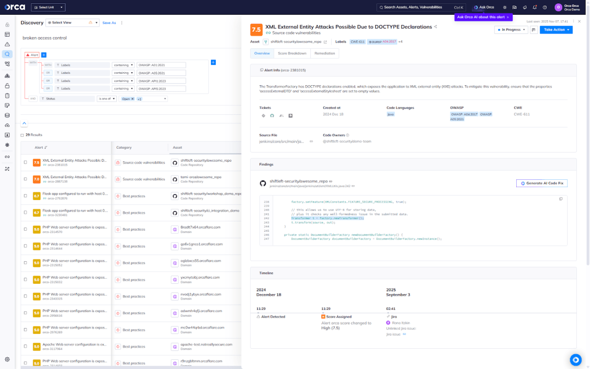Open the notifications bell icon
590x369 pixels.
534,7
